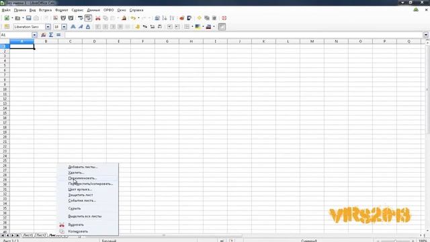Expand the font size dropdown
This screenshot has width=430, height=242.
[x=64, y=27]
